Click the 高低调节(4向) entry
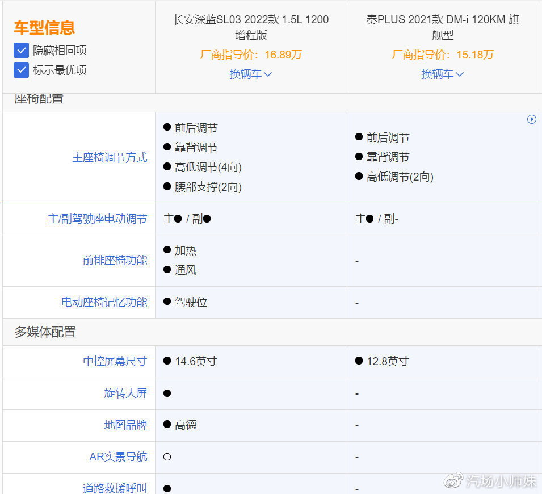 (208, 168)
